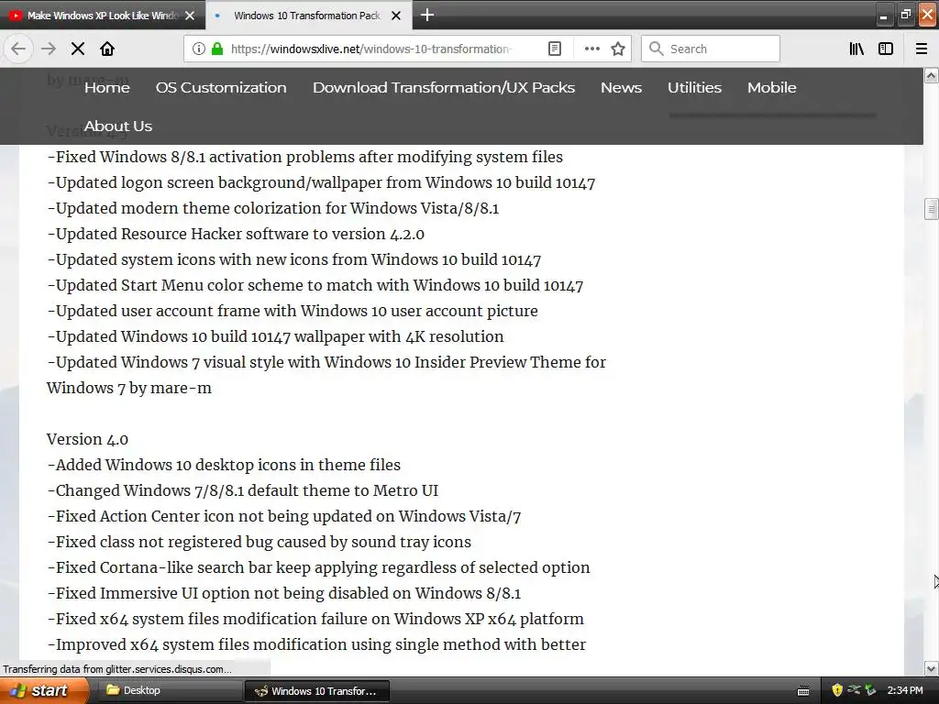This screenshot has width=939, height=704.
Task: Click text 'Version 4.0' heading
Action: coord(87,439)
